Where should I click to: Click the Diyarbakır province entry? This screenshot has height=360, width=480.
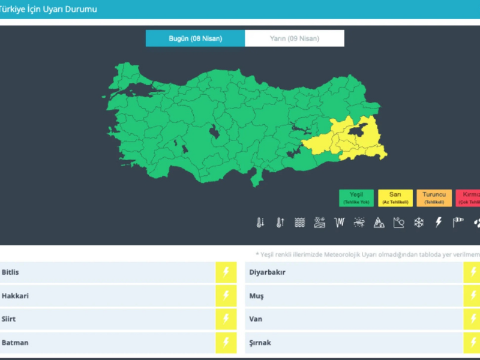[354, 272]
